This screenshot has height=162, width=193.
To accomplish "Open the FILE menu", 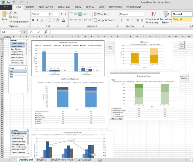I will click(x=6, y=7).
